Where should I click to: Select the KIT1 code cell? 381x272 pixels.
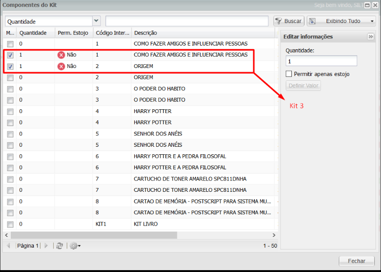(x=101, y=224)
